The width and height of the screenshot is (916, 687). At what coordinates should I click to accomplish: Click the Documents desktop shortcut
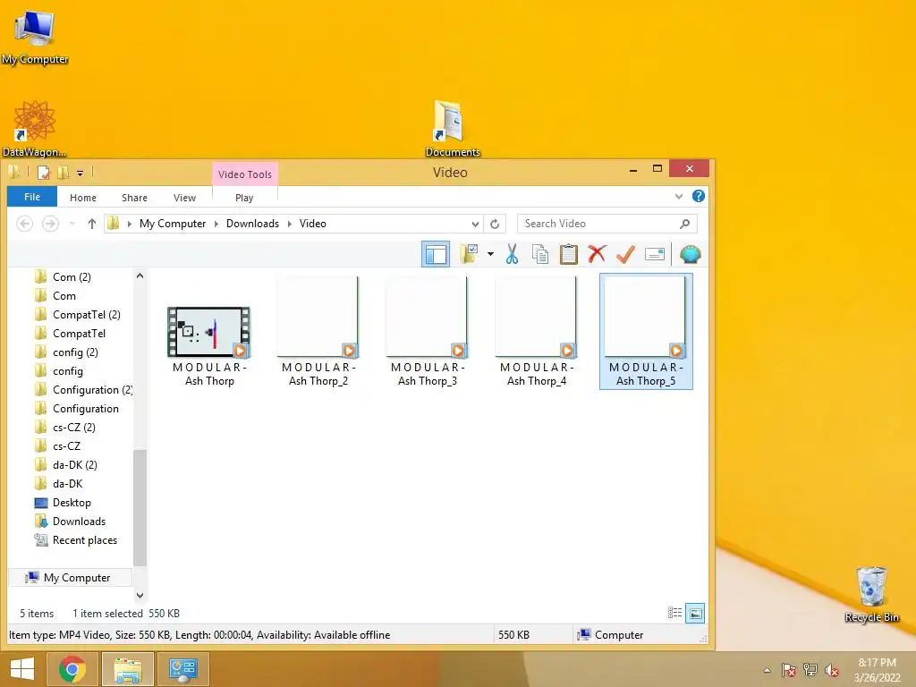(453, 128)
